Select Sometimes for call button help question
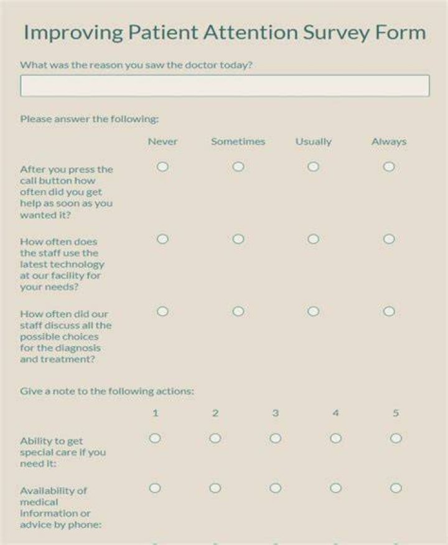 [x=238, y=167]
